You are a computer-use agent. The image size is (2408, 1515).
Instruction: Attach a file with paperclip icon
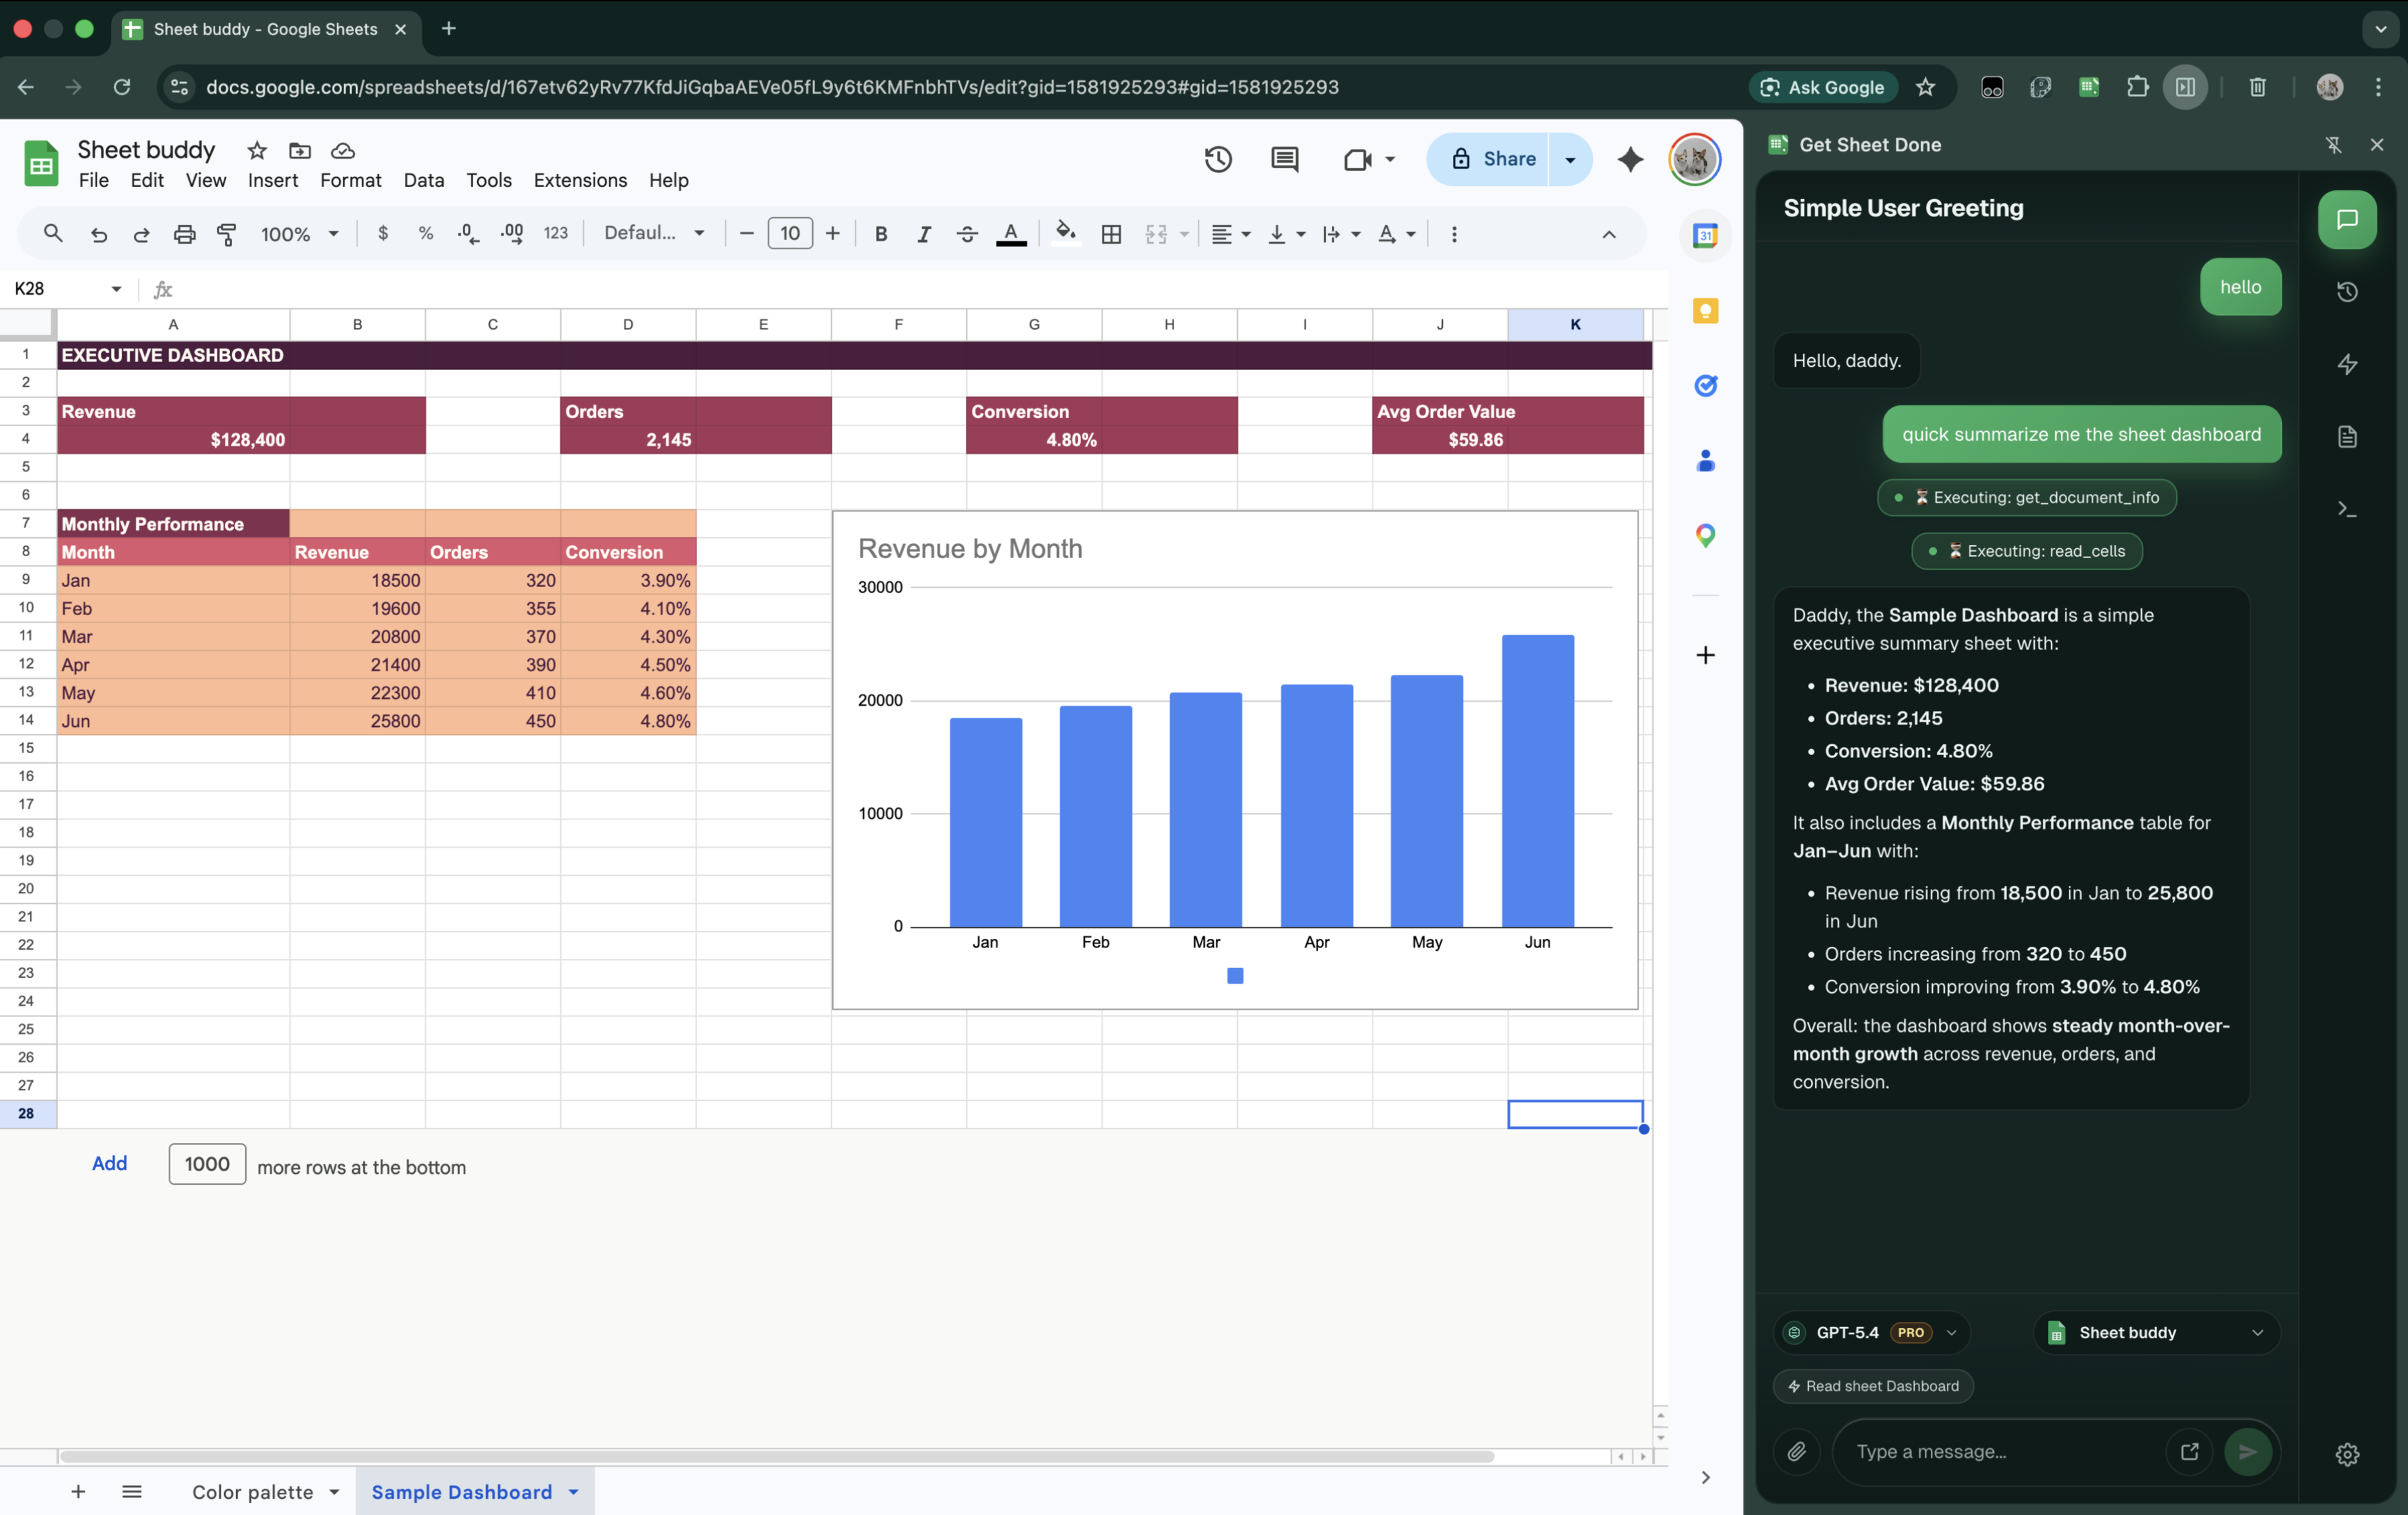pyautogui.click(x=1797, y=1451)
